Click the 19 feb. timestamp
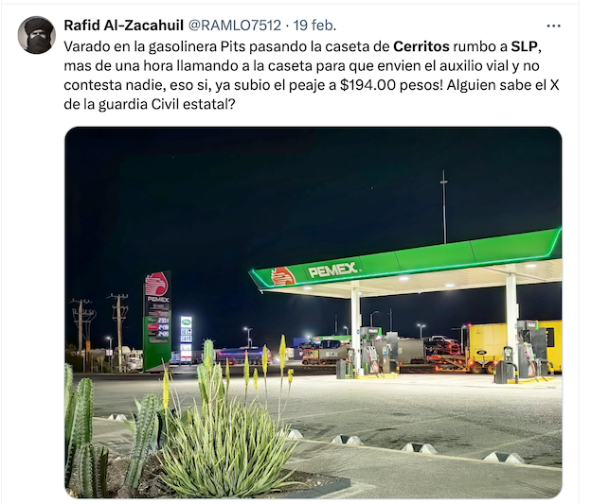Image resolution: width=591 pixels, height=504 pixels. pos(314,26)
